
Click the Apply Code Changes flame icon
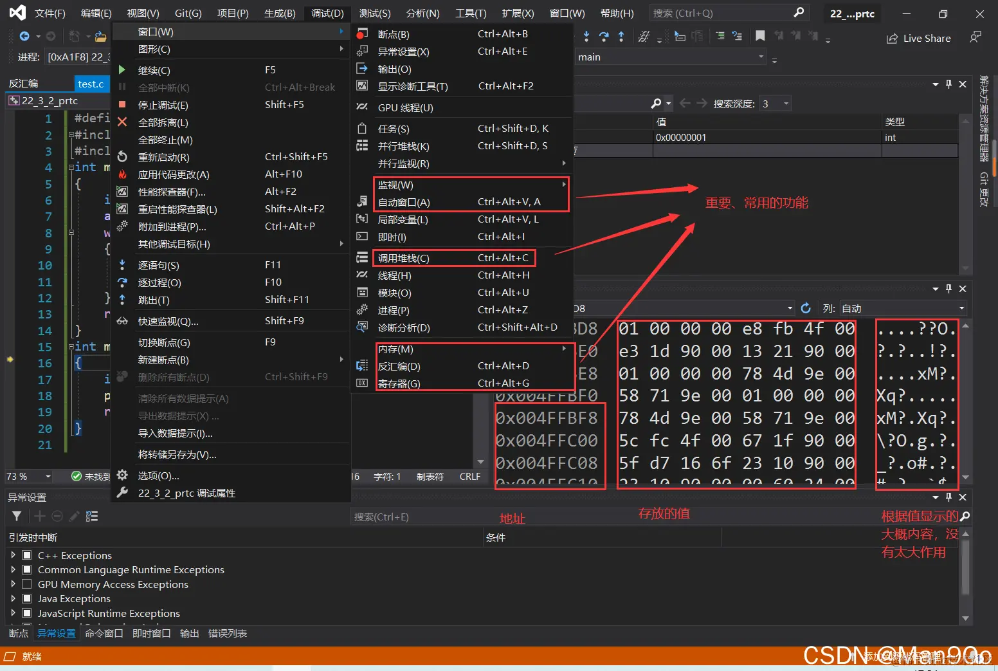click(x=122, y=174)
